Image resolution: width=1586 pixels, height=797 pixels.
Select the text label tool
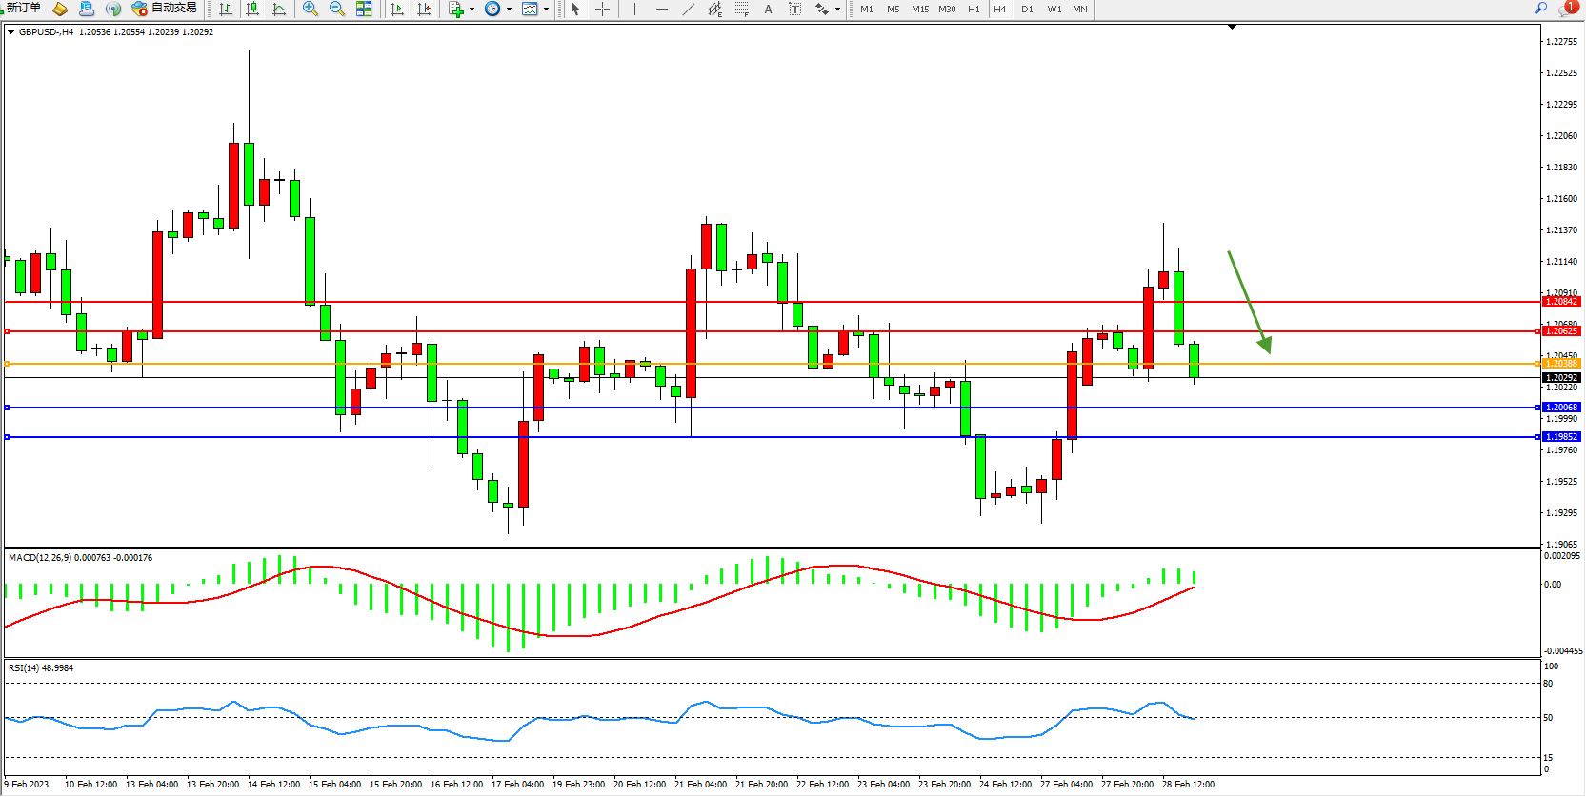coord(768,9)
